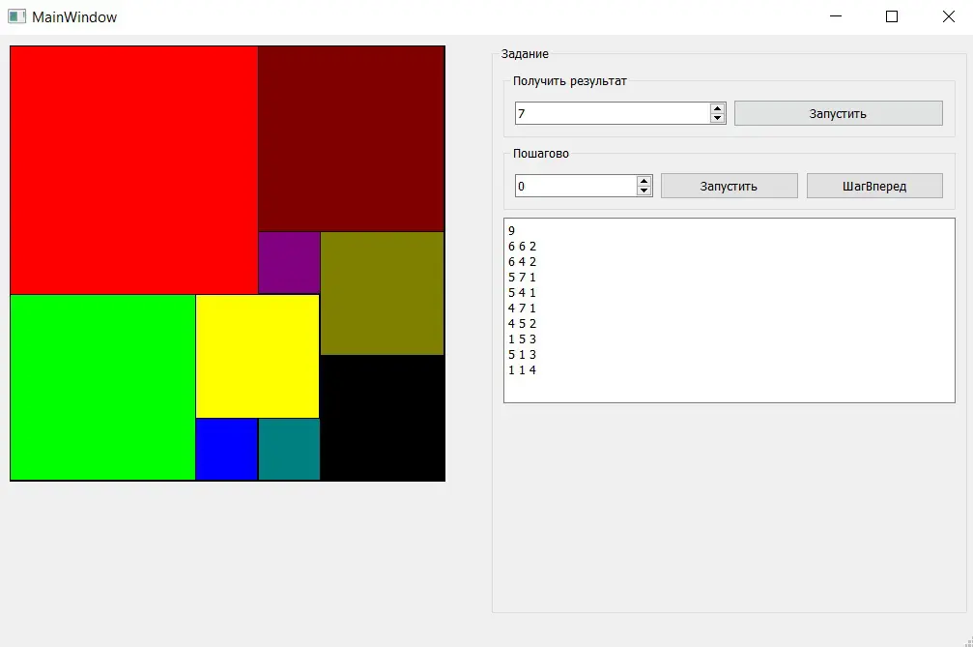This screenshot has width=973, height=647.
Task: Click the black square
Action: pyautogui.click(x=382, y=418)
